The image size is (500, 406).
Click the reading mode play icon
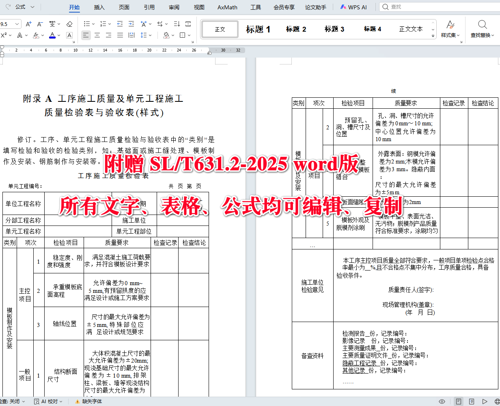point(485,402)
